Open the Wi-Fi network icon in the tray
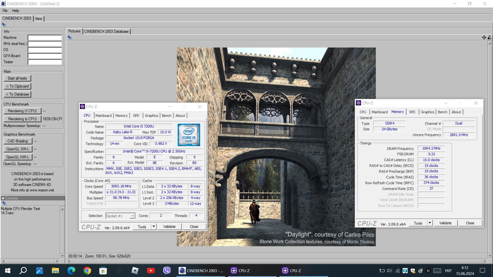 [397, 271]
